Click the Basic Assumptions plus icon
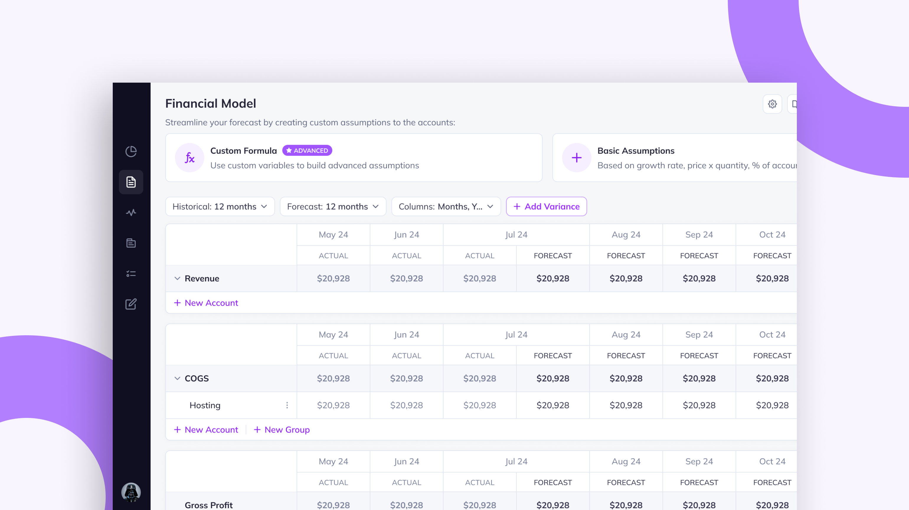The height and width of the screenshot is (510, 909). [576, 158]
